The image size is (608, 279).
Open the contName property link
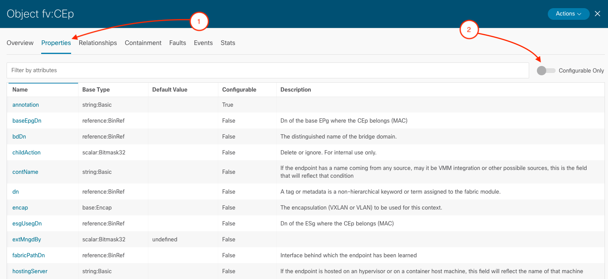[x=25, y=172]
